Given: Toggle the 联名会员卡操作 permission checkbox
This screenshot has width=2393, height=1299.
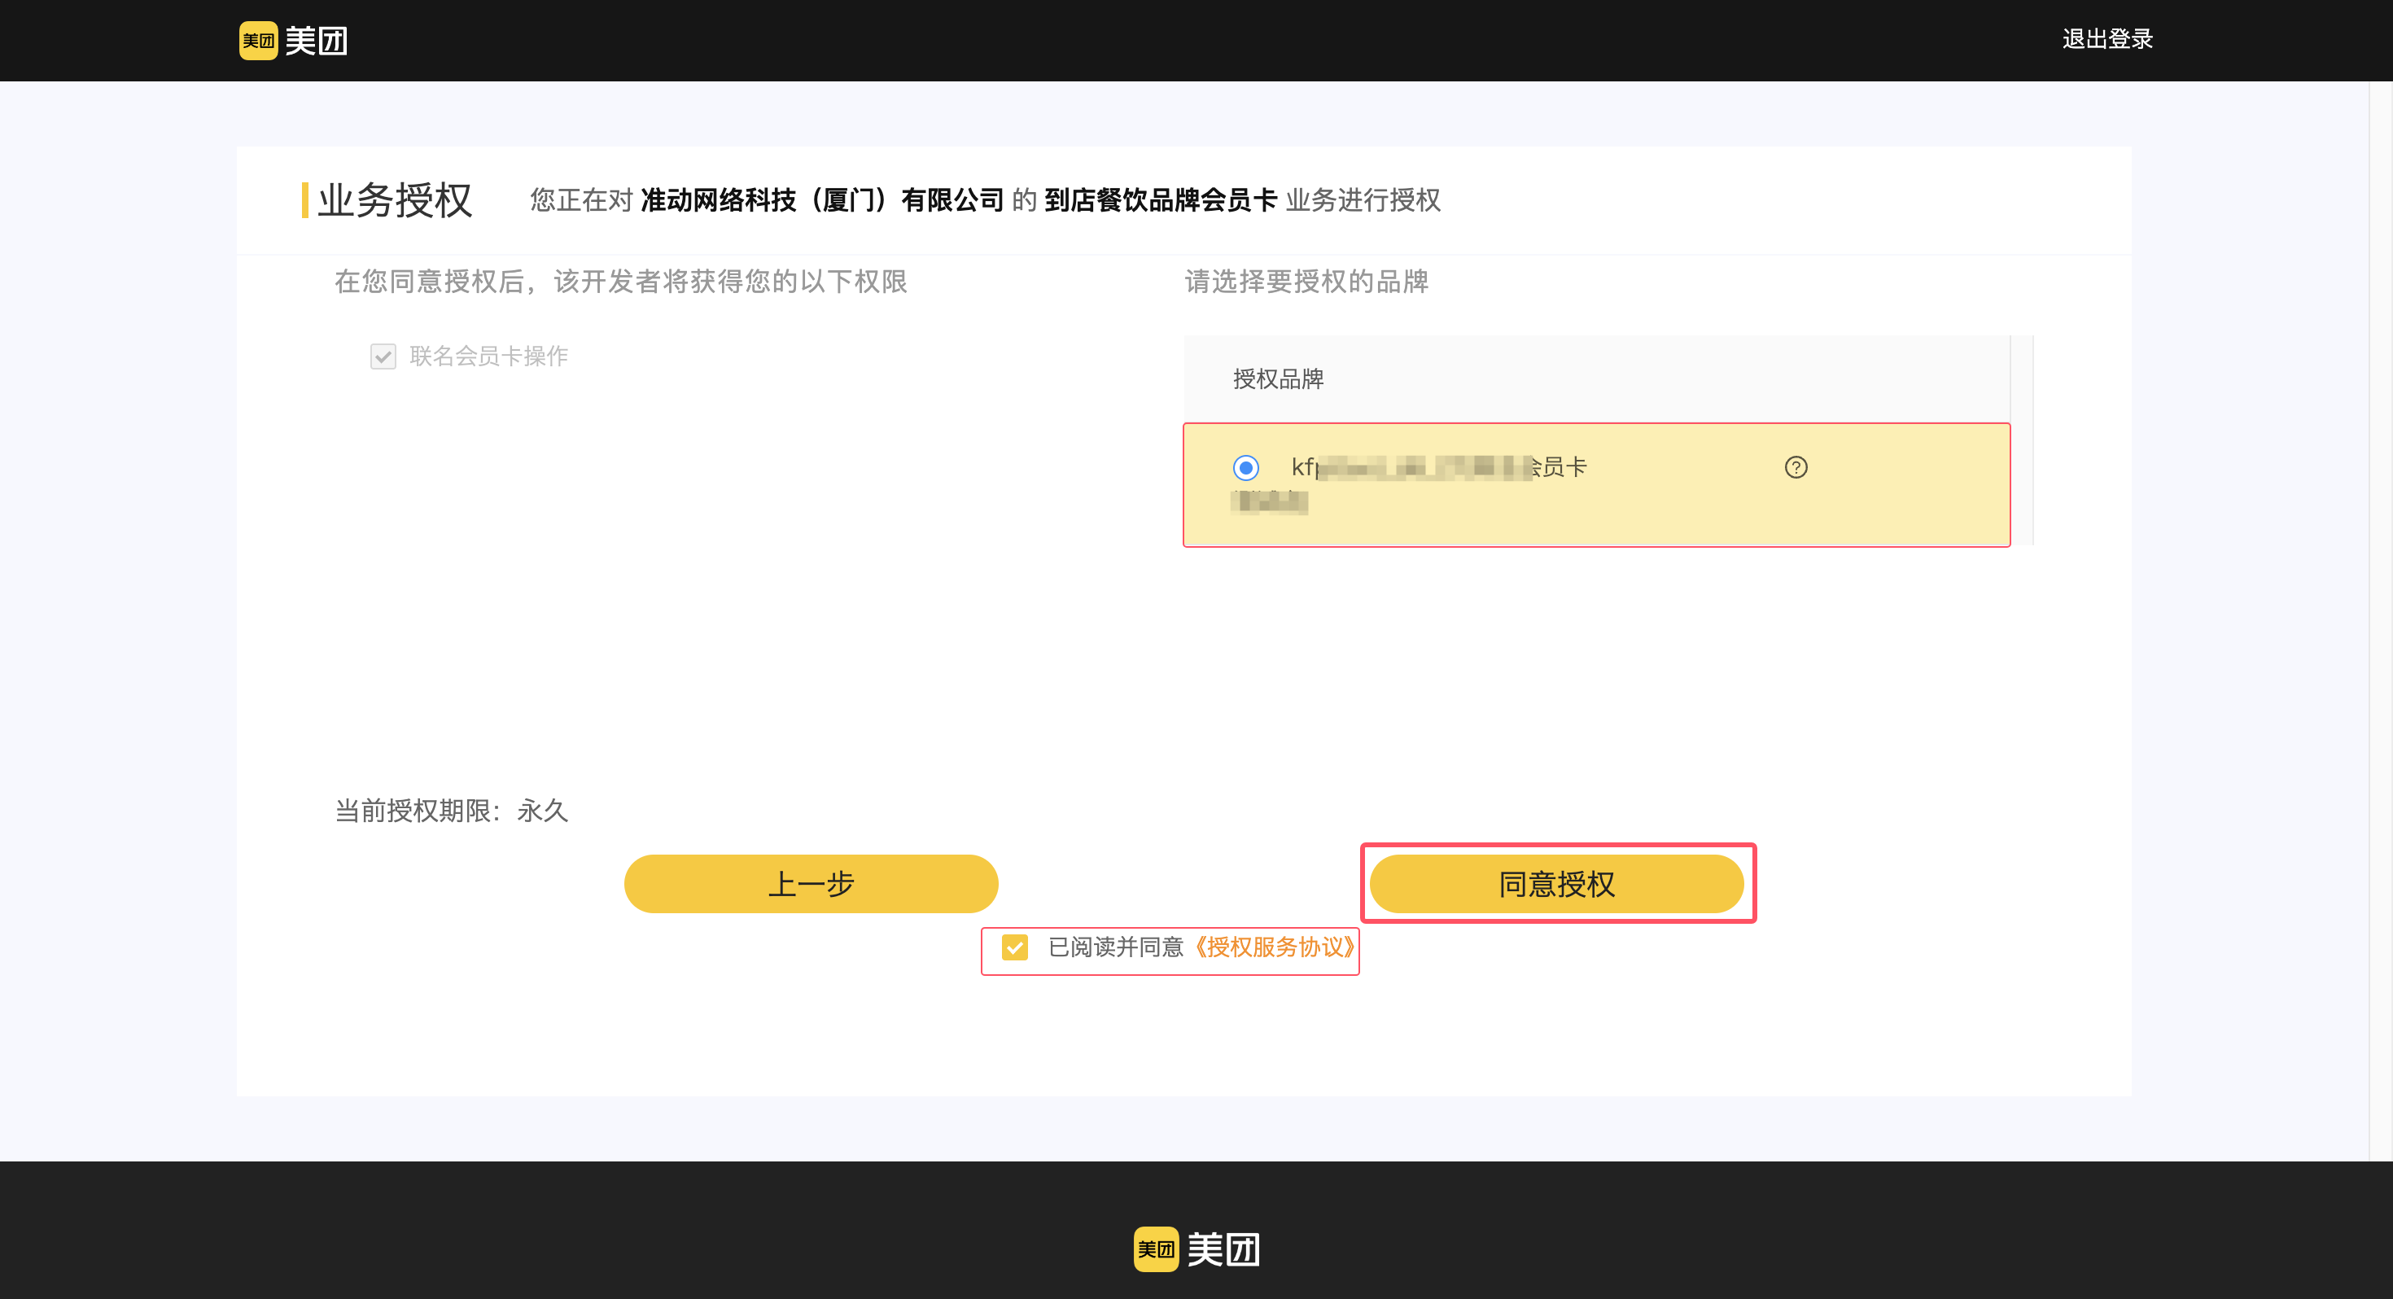Looking at the screenshot, I should (383, 356).
